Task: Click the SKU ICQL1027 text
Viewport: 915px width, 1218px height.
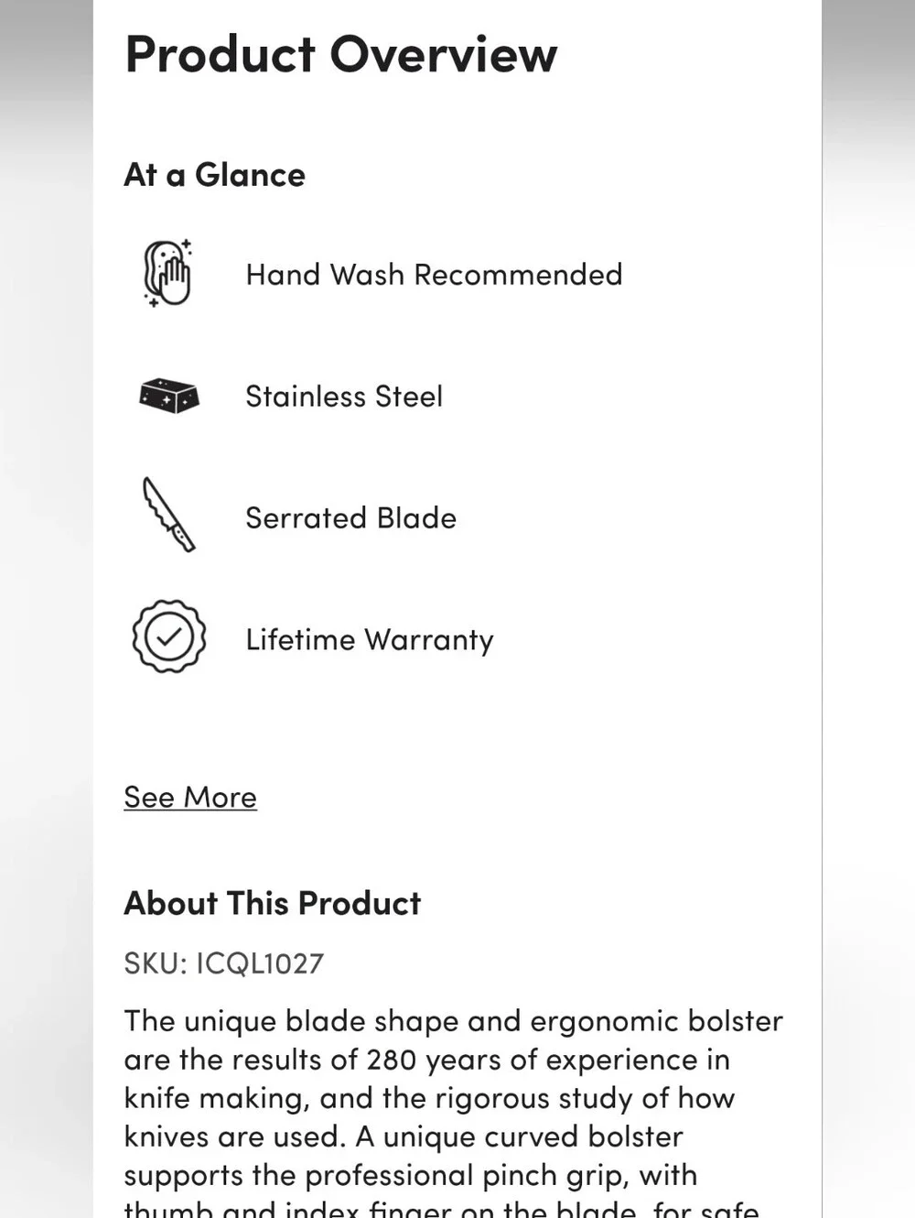Action: pos(224,963)
